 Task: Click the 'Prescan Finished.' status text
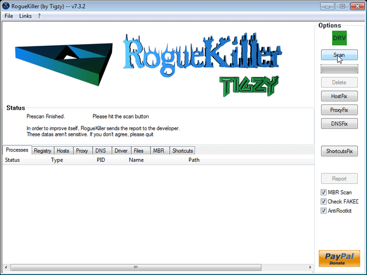46,117
